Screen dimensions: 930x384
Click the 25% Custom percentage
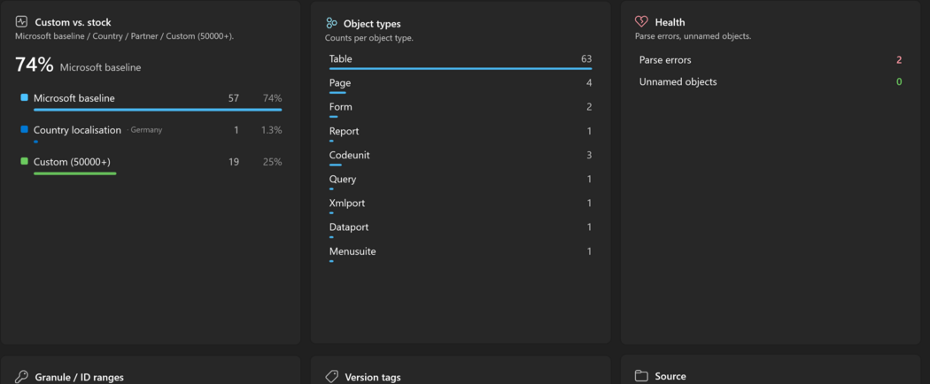coord(273,162)
